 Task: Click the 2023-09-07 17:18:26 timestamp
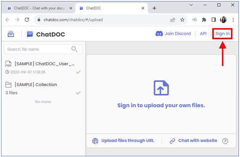28,72
